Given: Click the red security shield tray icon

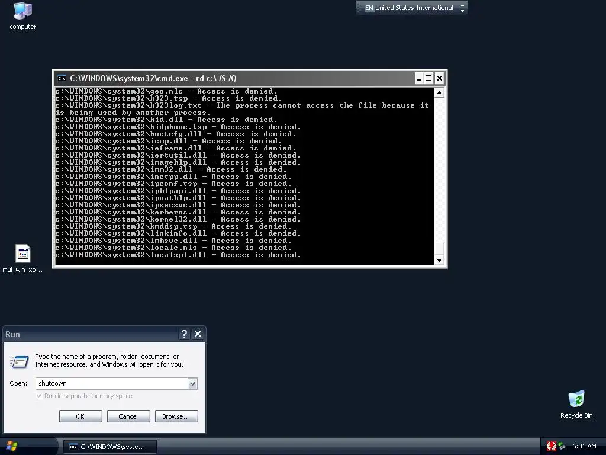Looking at the screenshot, I should [x=551, y=446].
